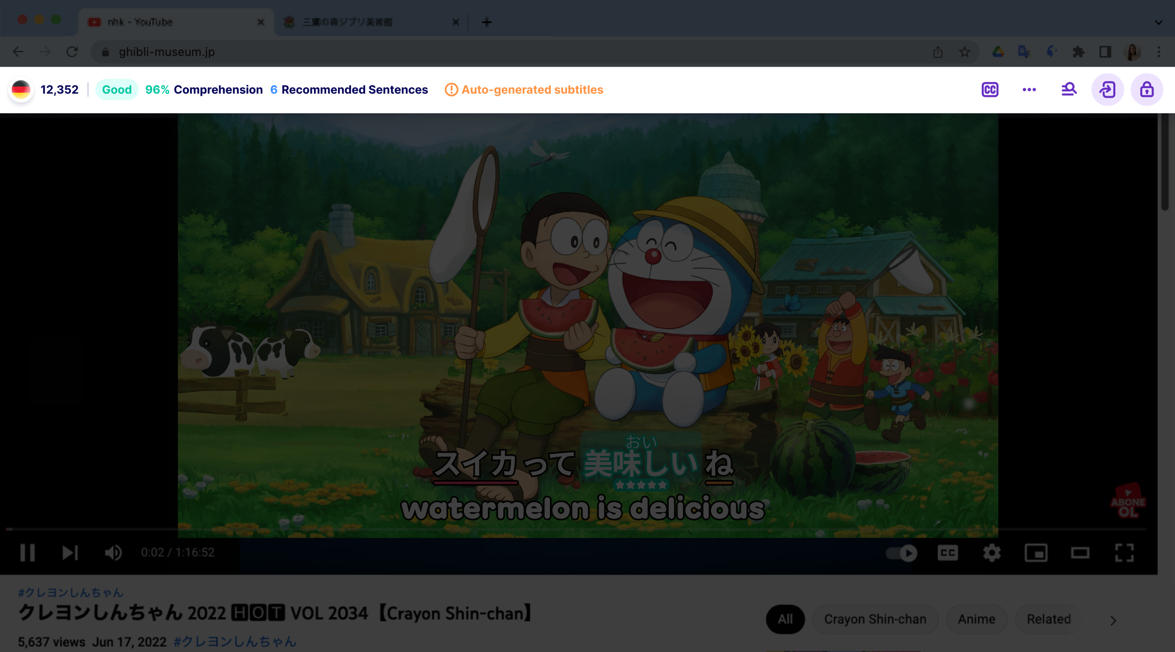This screenshot has width=1175, height=652.
Task: Skip to the next video
Action: (x=70, y=552)
